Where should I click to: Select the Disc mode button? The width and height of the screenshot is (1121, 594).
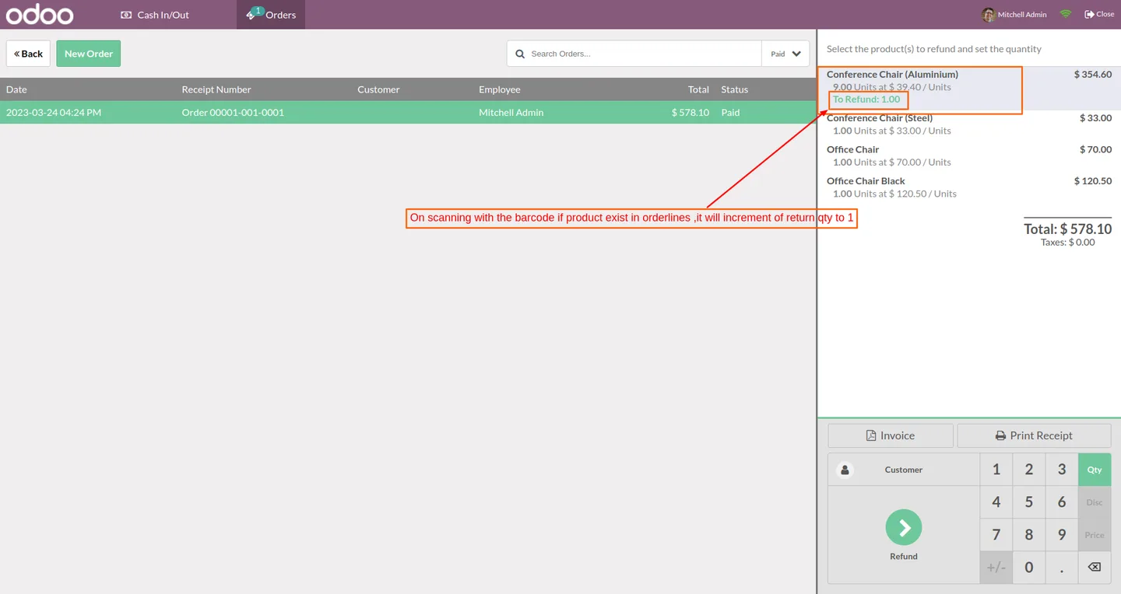tap(1095, 502)
